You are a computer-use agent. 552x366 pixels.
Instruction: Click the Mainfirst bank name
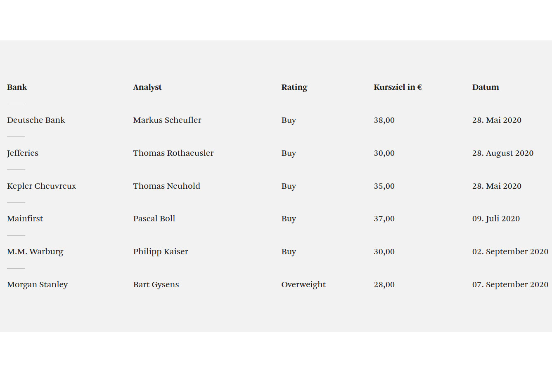25,218
